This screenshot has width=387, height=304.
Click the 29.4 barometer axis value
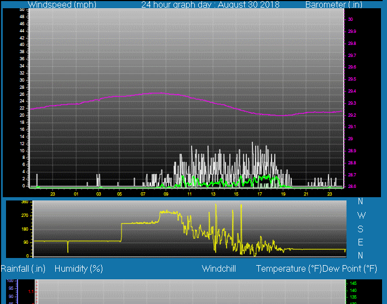352,91
